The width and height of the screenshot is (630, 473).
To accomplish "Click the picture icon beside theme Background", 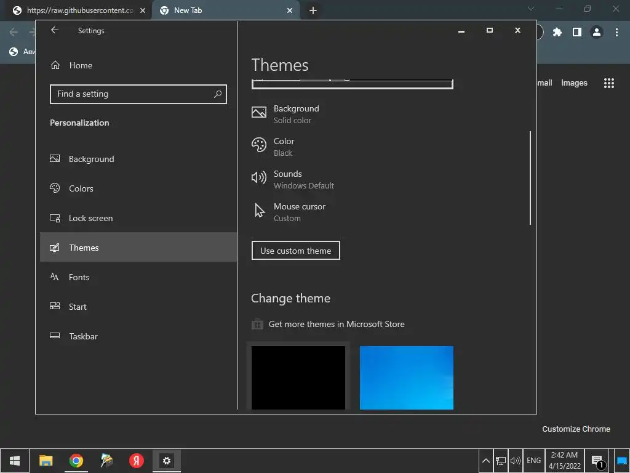I will 259,112.
